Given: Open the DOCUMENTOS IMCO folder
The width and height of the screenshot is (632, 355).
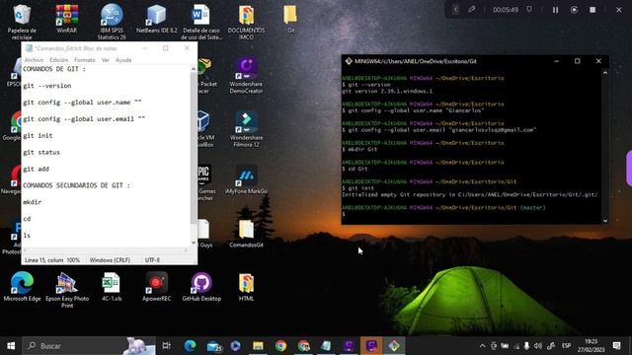Looking at the screenshot, I should 246,22.
